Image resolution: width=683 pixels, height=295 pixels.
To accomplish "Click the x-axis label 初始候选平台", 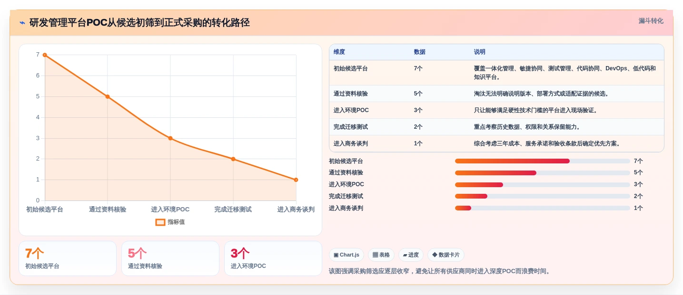I will [45, 209].
